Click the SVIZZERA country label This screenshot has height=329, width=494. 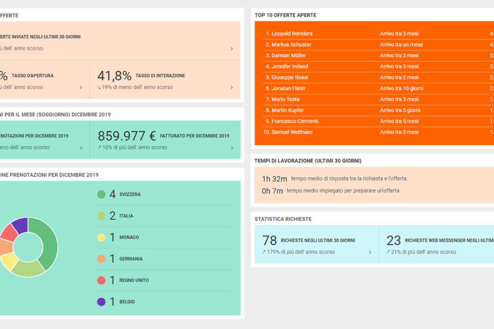click(130, 195)
